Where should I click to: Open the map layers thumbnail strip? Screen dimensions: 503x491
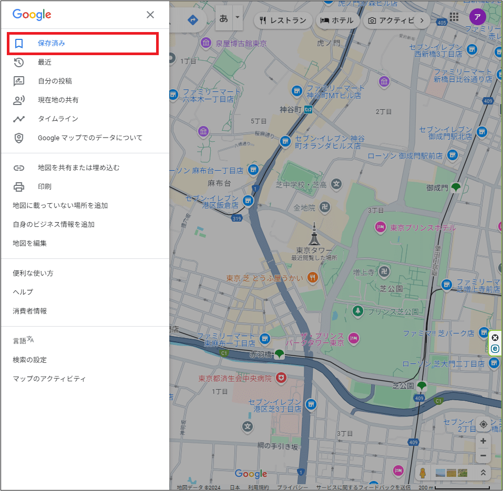(451, 473)
